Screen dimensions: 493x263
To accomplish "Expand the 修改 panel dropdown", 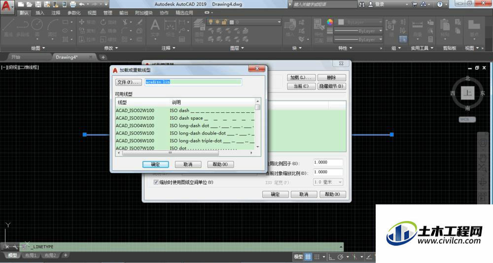I will click(111, 48).
